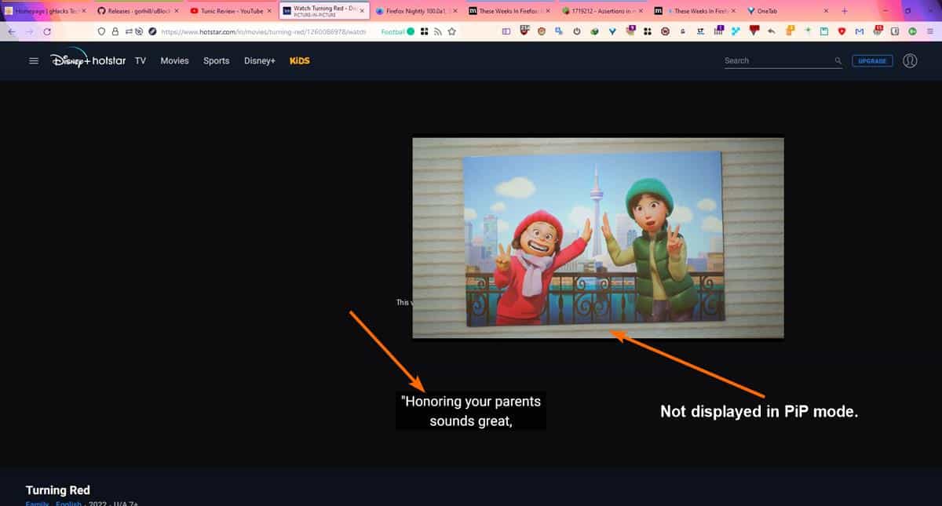Click the browser back arrow
Image resolution: width=942 pixels, height=506 pixels.
click(11, 31)
